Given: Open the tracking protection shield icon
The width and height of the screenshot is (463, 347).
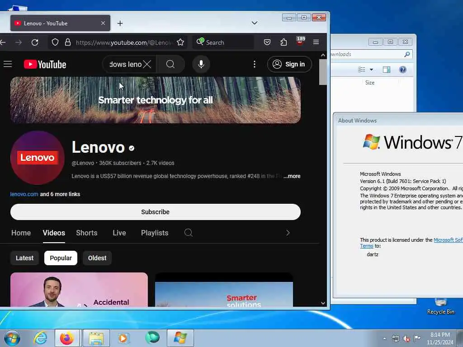Looking at the screenshot, I should pyautogui.click(x=55, y=42).
